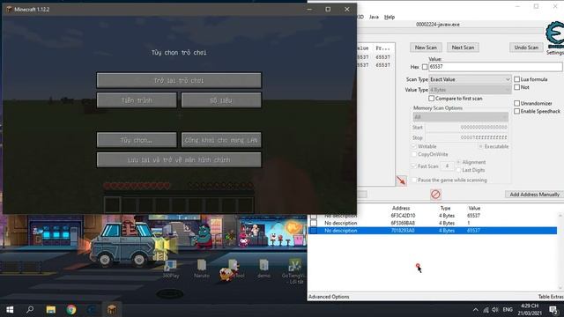Click the Undo Scan button
The height and width of the screenshot is (317, 564).
click(x=526, y=48)
